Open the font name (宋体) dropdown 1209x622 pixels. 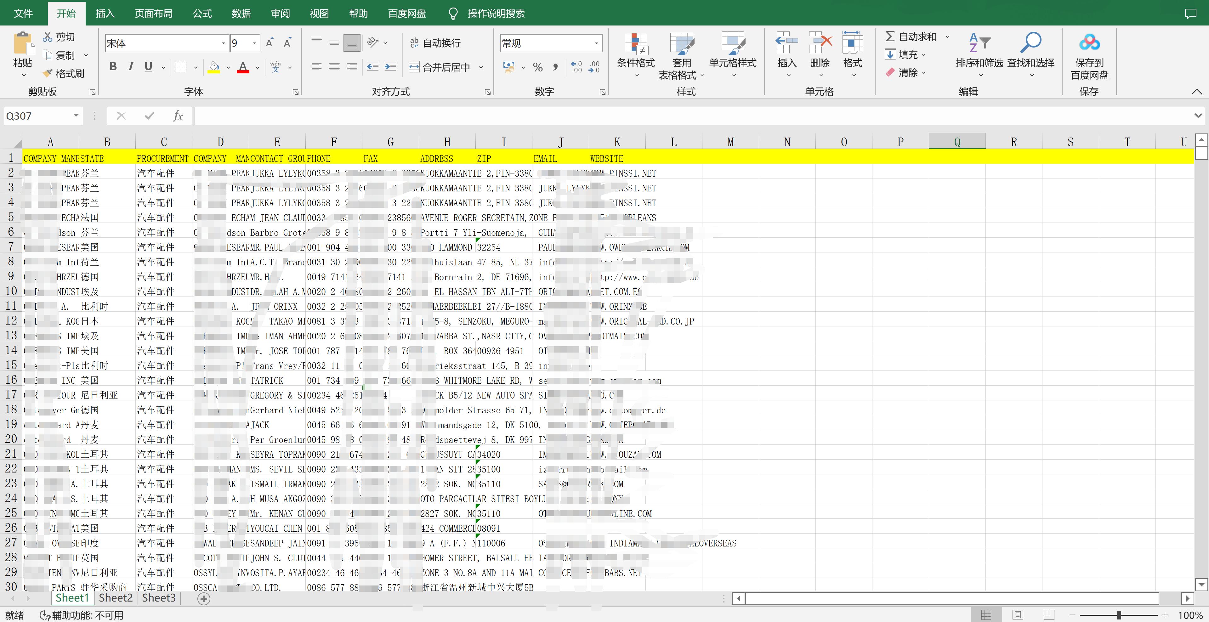tap(224, 44)
